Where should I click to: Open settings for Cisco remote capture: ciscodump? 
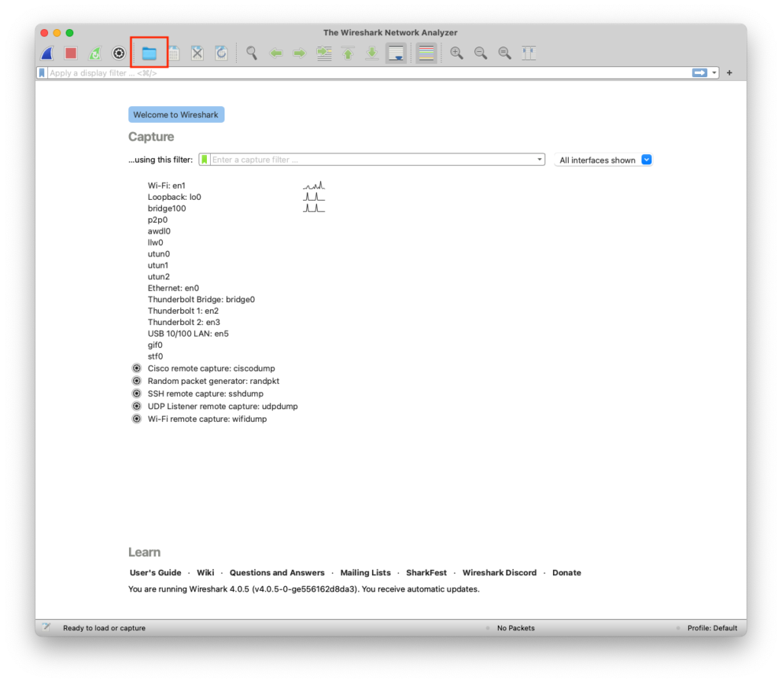click(137, 368)
